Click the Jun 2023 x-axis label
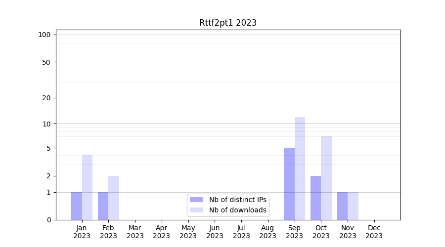Screen dimensions: 445x247 coord(215,232)
